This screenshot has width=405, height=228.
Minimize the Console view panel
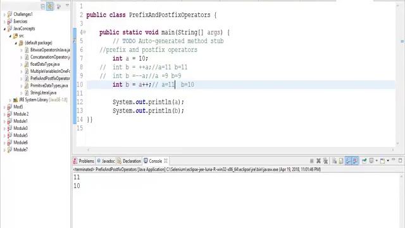[394, 160]
